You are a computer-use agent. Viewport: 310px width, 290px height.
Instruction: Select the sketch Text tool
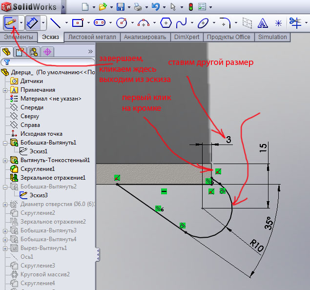click(x=263, y=22)
